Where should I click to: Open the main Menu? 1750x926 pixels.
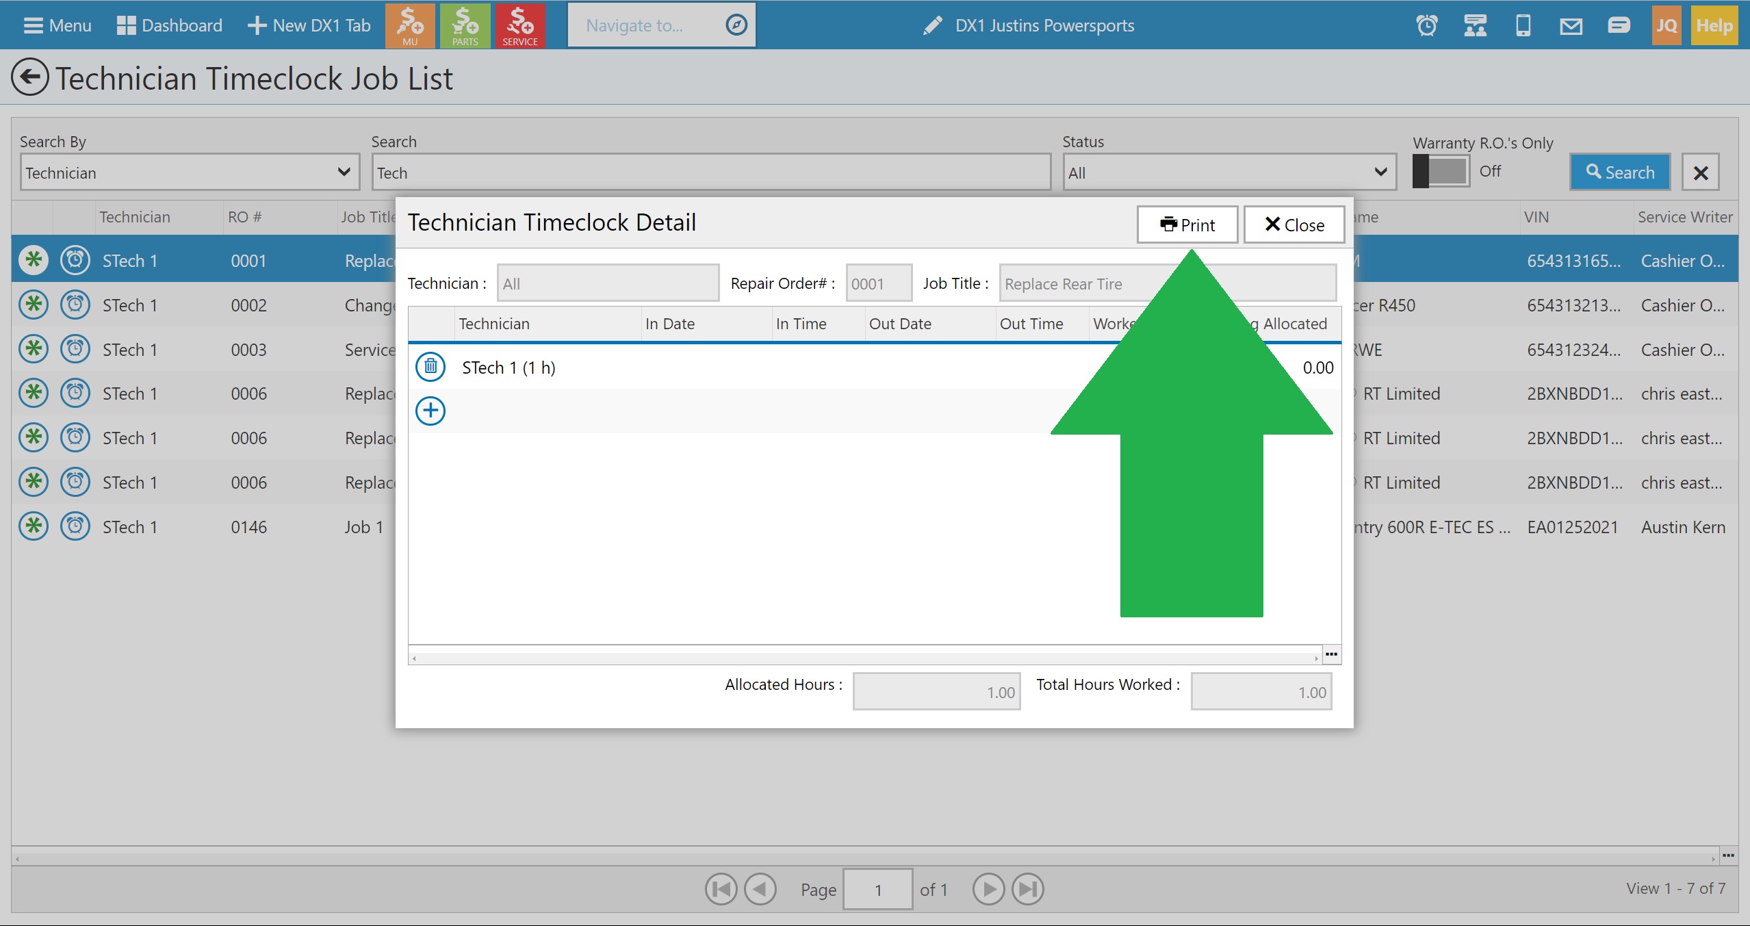tap(57, 25)
